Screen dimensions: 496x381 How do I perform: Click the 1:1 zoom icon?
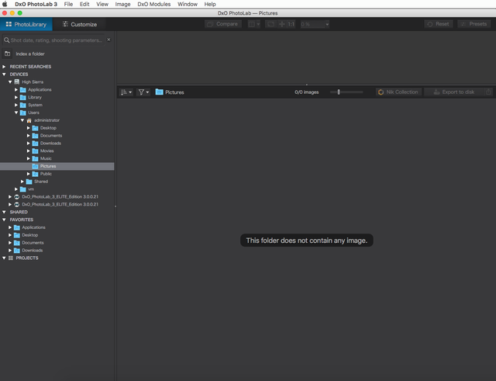(291, 24)
